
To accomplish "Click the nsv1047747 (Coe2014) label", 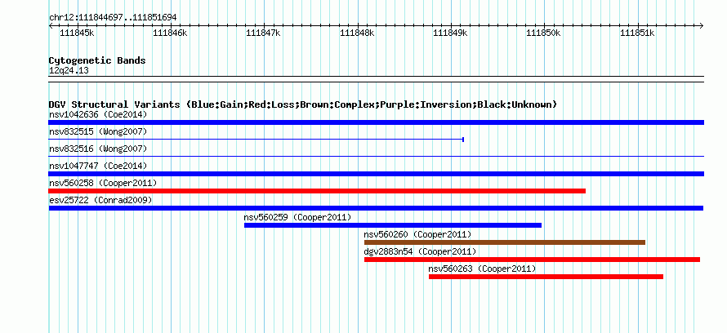I will (98, 166).
